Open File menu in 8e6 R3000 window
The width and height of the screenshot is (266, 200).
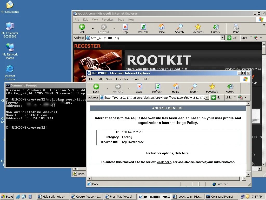(x=91, y=79)
